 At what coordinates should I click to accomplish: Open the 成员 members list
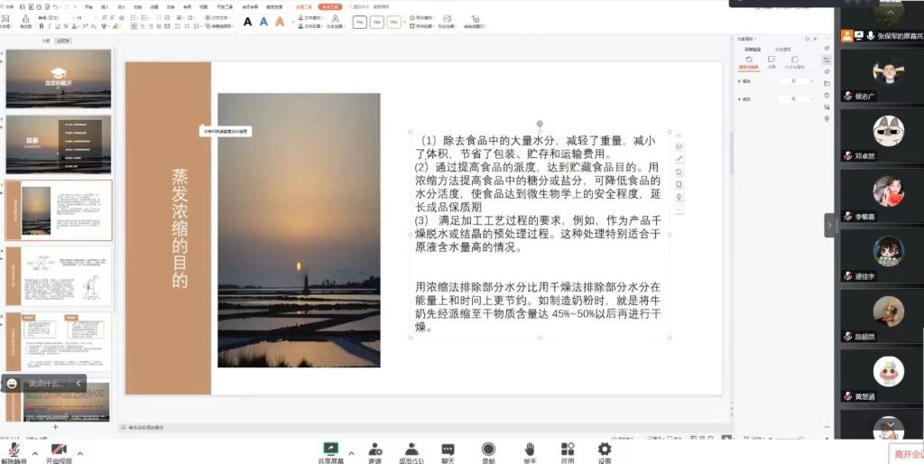(411, 450)
